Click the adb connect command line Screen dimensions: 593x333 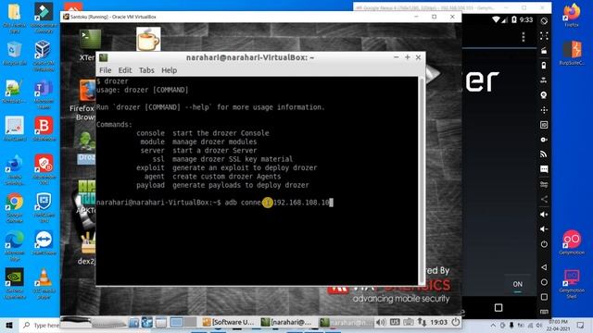click(x=214, y=203)
